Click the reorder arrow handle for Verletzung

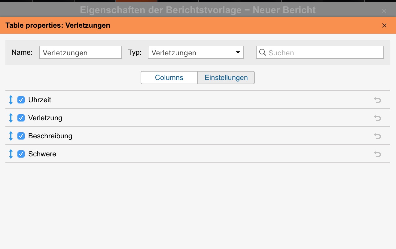coord(11,118)
